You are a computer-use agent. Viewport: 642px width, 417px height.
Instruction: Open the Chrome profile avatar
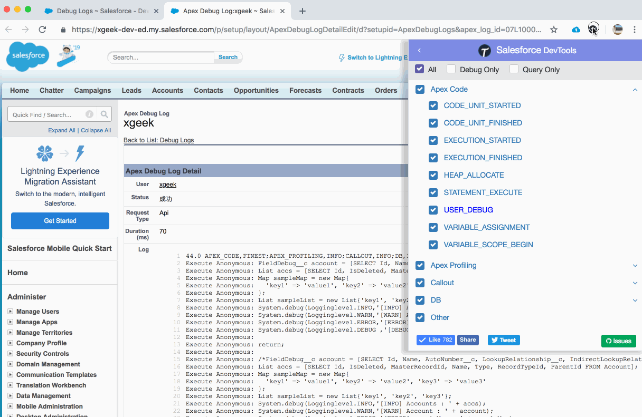coord(618,30)
